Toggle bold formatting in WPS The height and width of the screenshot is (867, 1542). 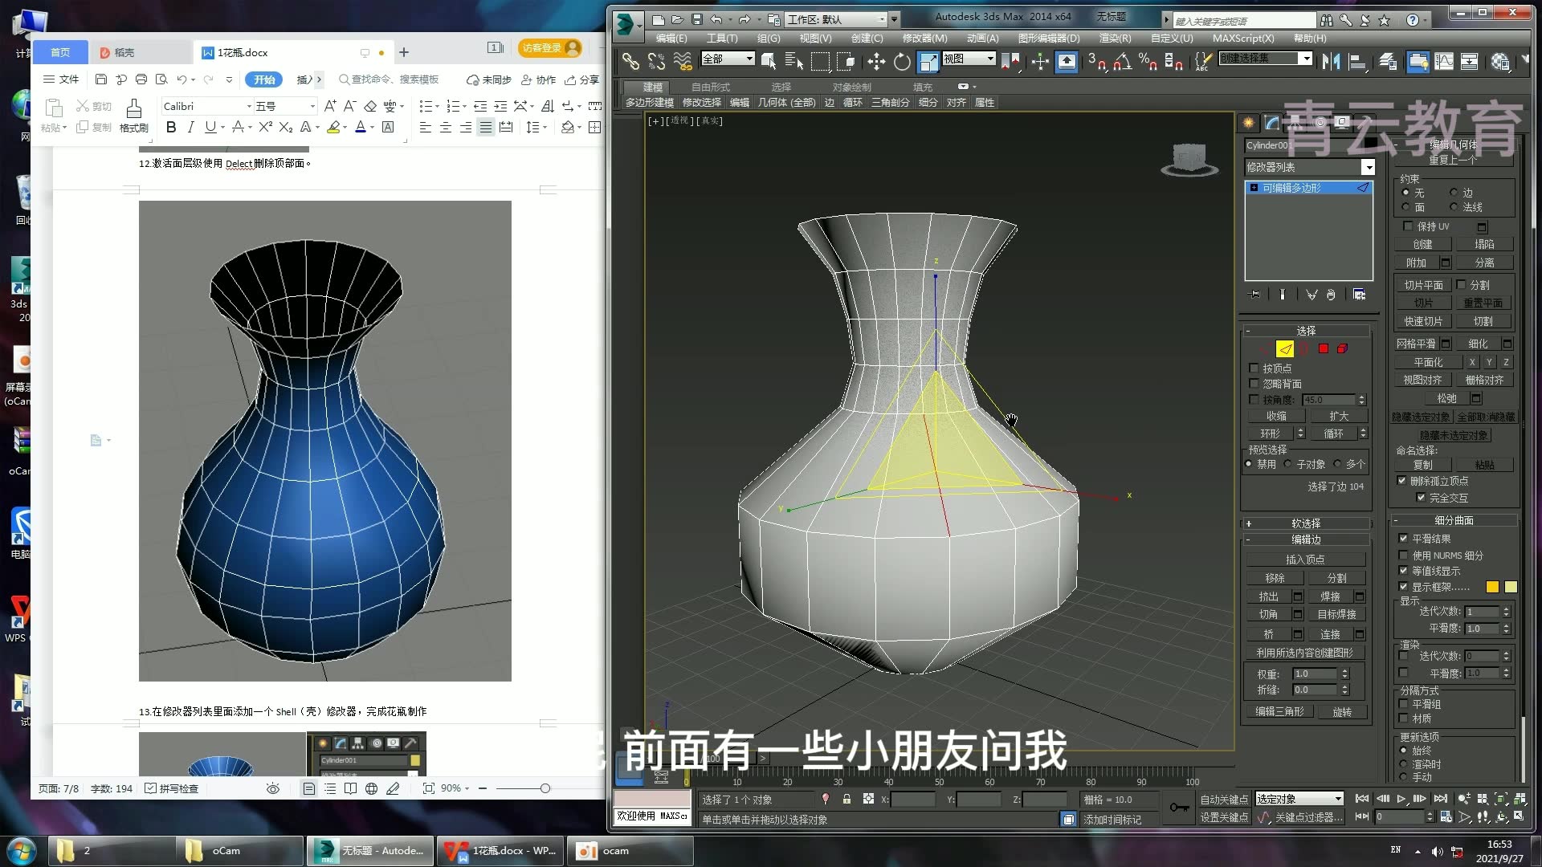point(170,127)
